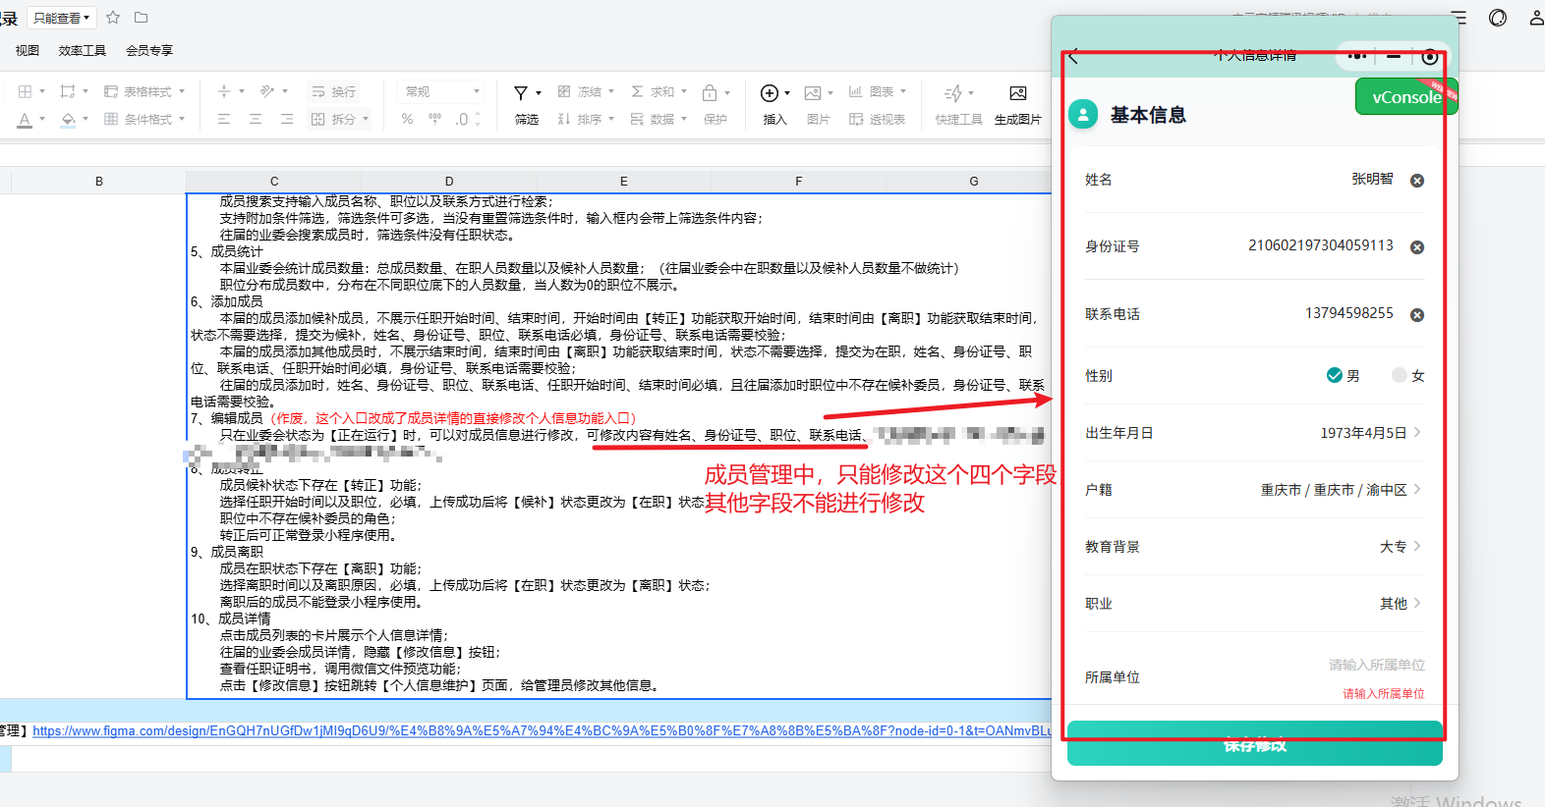The height and width of the screenshot is (807, 1545).
Task: Expand the 数据 dropdown
Action: [684, 119]
